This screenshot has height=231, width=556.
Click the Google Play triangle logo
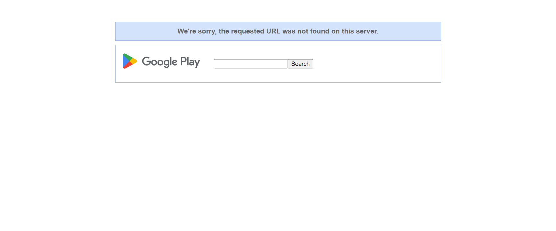point(129,61)
